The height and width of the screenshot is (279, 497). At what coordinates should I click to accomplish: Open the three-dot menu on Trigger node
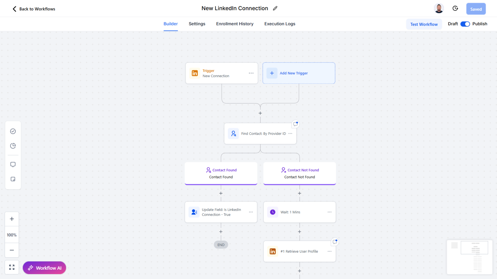(x=251, y=73)
